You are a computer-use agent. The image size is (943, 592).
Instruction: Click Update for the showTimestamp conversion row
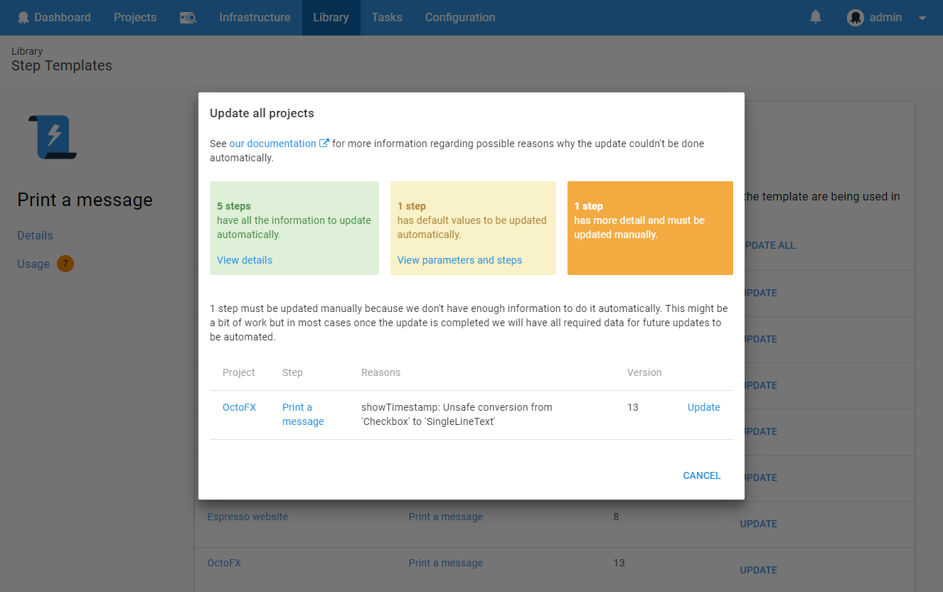(x=703, y=407)
